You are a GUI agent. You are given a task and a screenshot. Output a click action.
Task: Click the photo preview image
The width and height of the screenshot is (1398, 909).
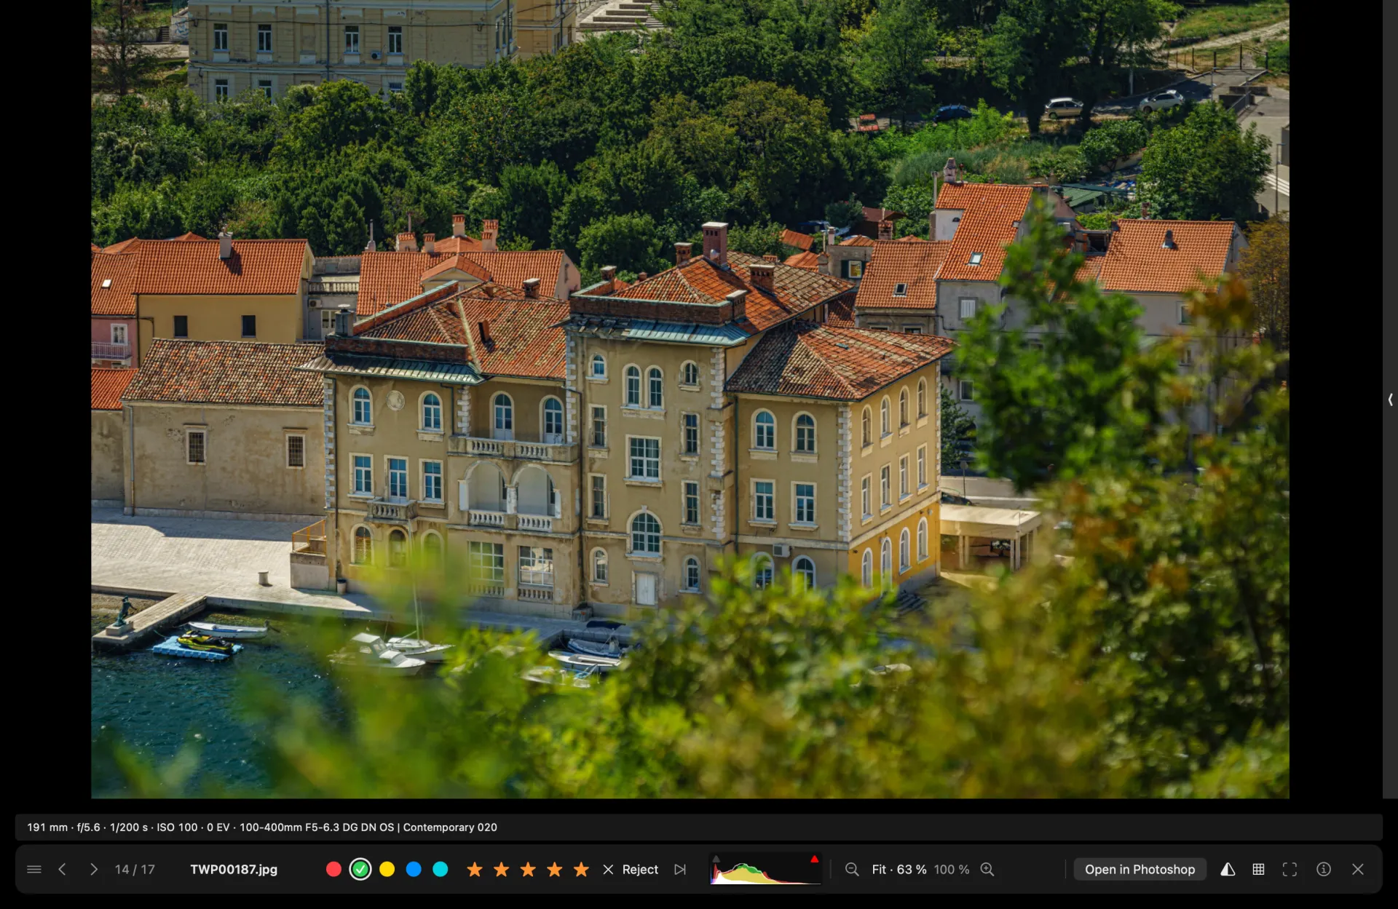(x=690, y=399)
